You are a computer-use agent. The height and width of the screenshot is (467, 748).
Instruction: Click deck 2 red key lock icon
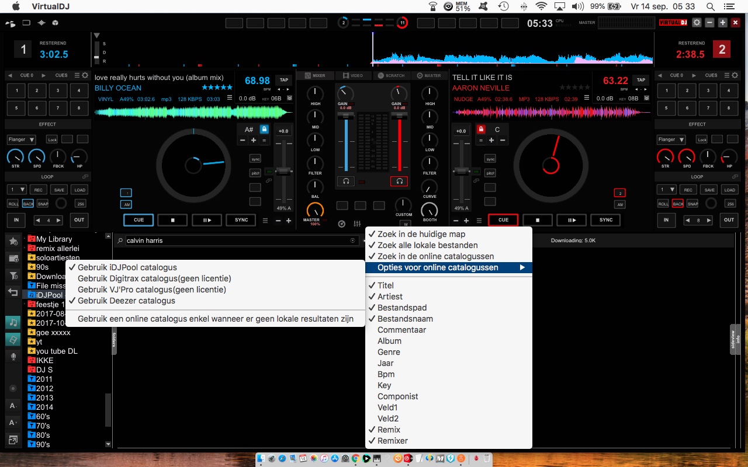(482, 130)
